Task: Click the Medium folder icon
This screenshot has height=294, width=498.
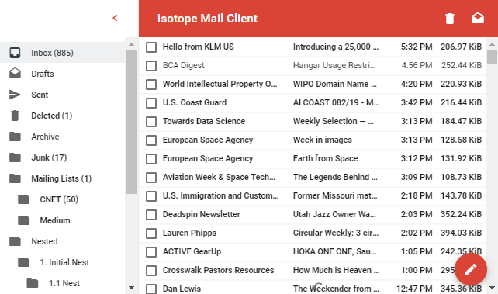Action: (23, 220)
